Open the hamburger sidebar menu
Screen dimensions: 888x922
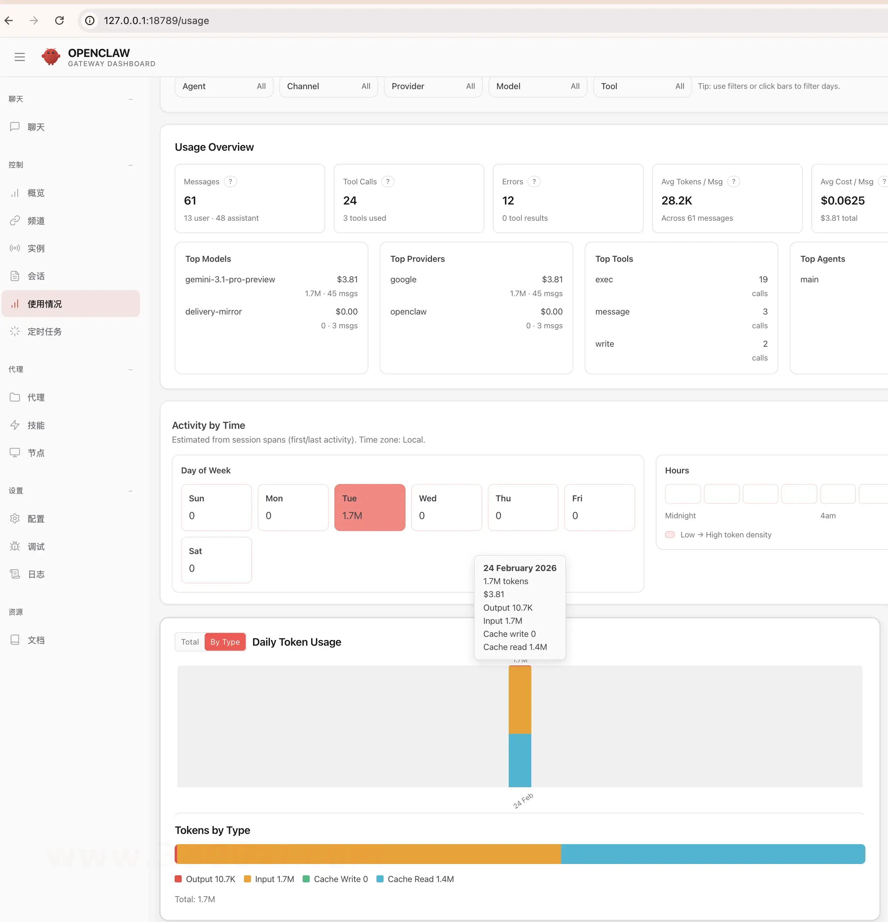[19, 57]
